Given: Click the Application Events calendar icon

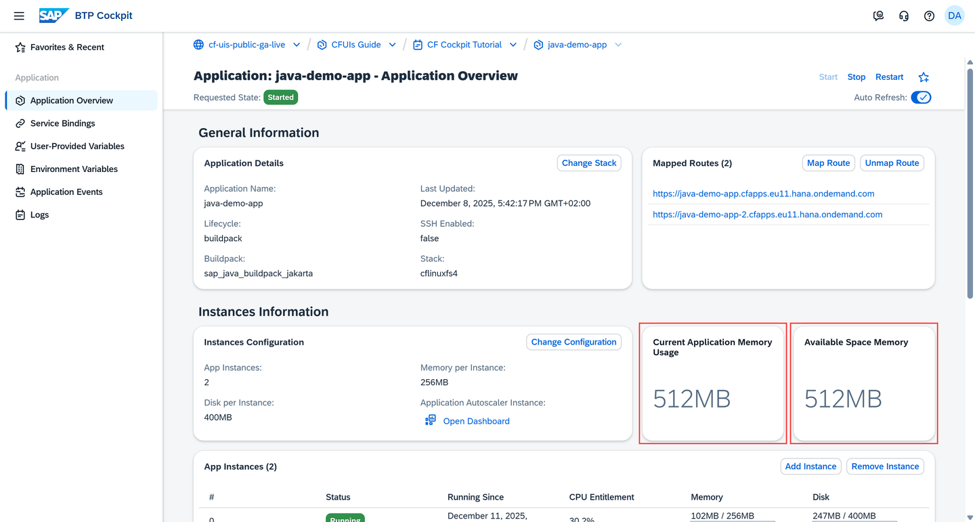Looking at the screenshot, I should 20,192.
